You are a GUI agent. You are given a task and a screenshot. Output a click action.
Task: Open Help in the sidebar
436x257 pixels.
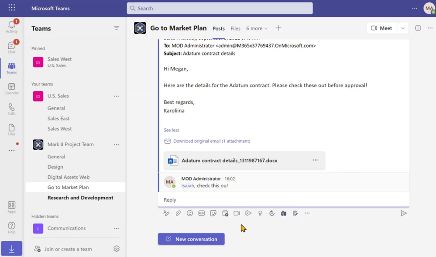pyautogui.click(x=11, y=228)
